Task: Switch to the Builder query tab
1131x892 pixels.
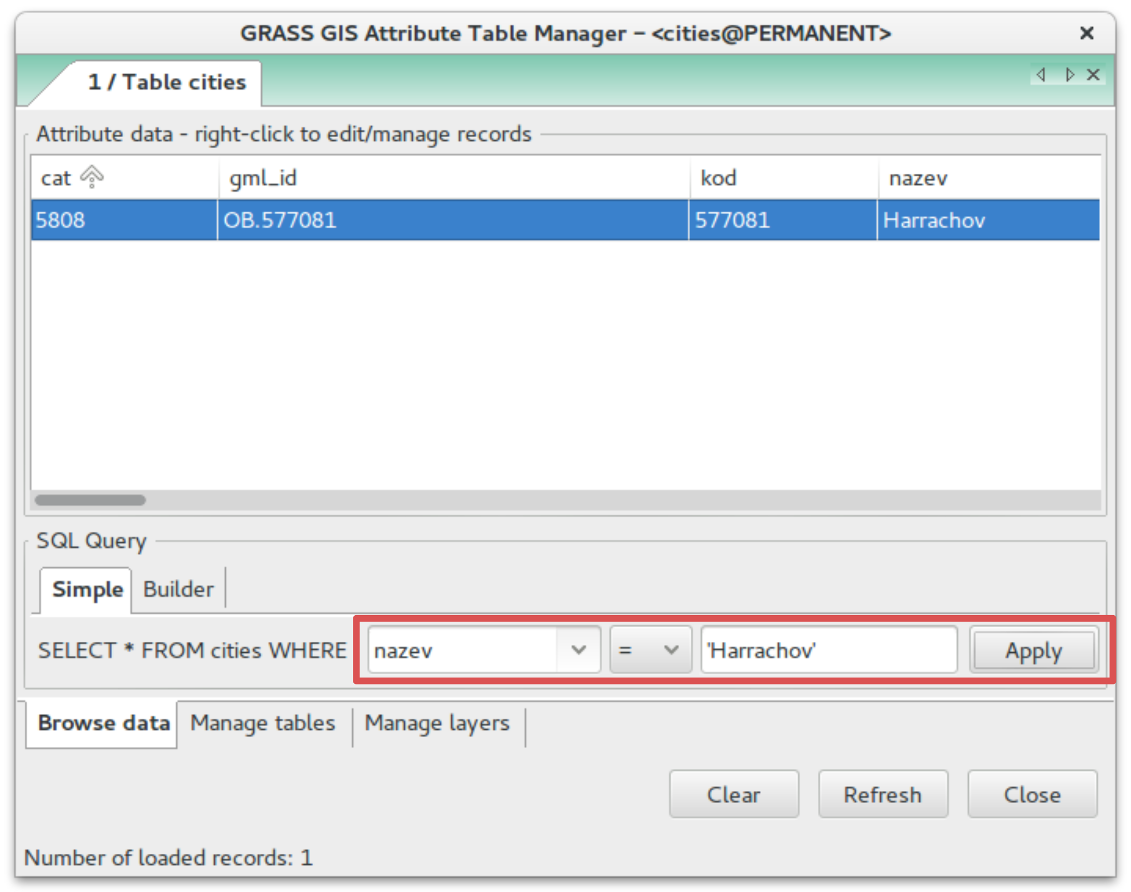Action: point(178,589)
